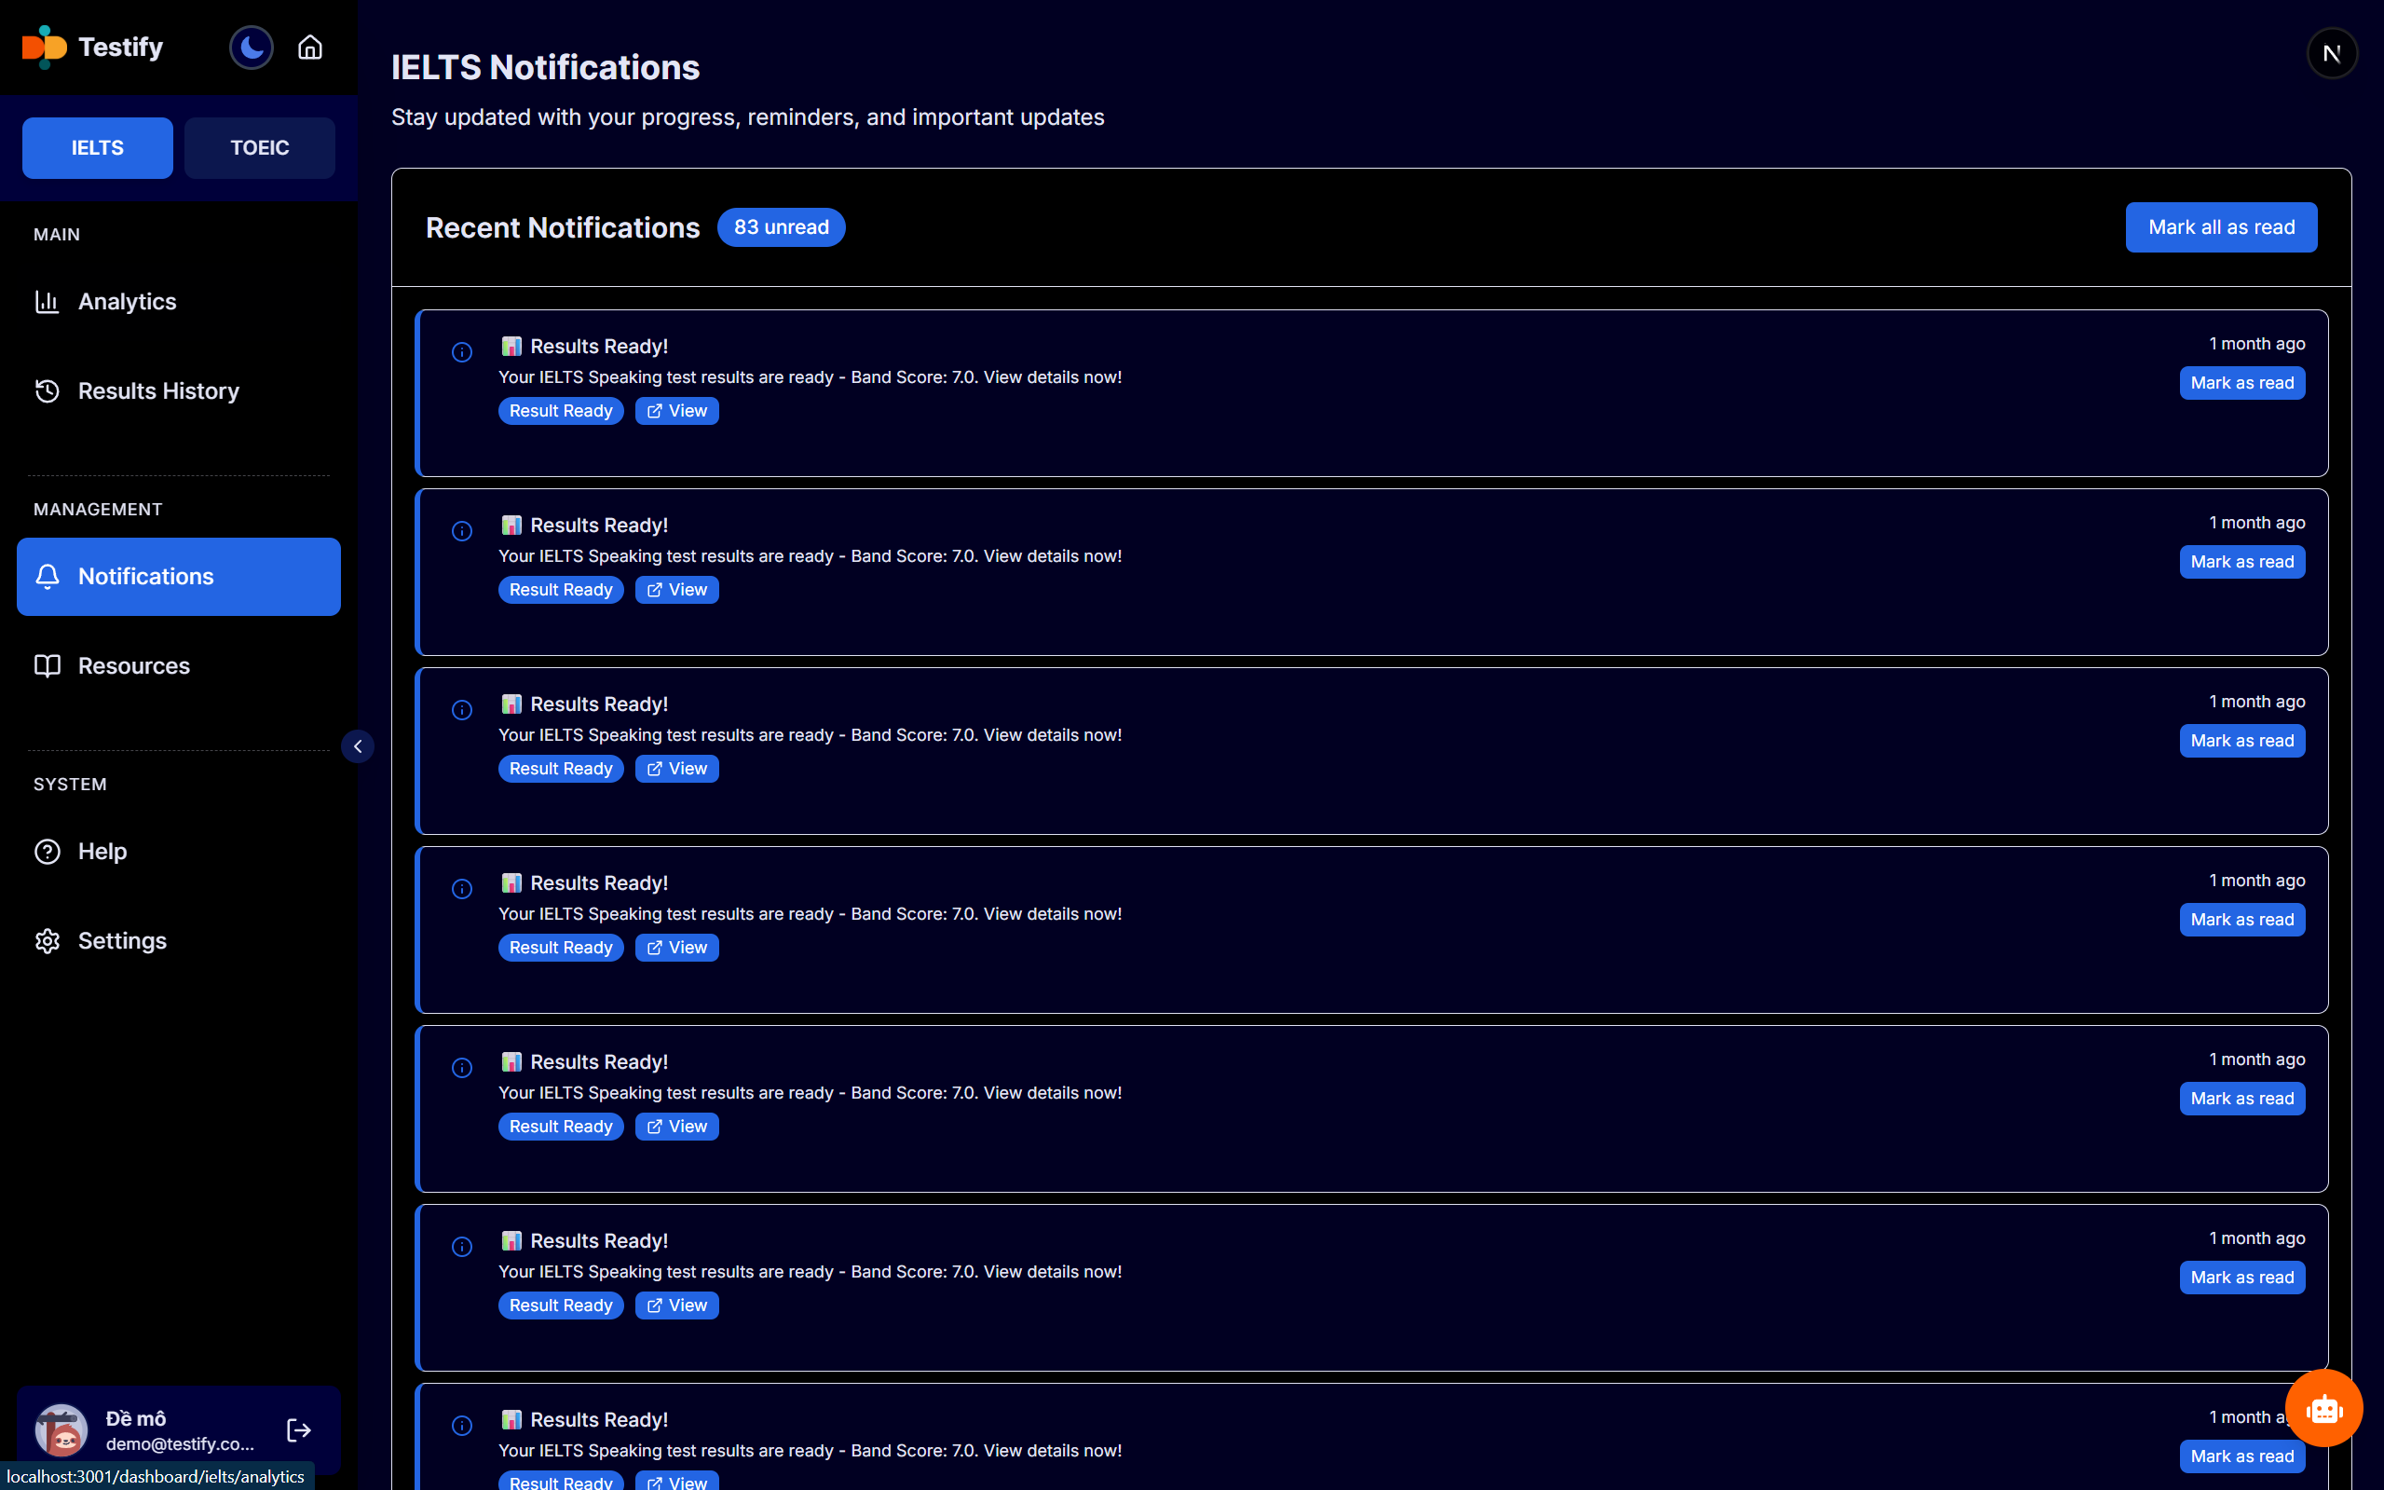Open Help in the sidebar
The image size is (2384, 1490).
click(102, 851)
